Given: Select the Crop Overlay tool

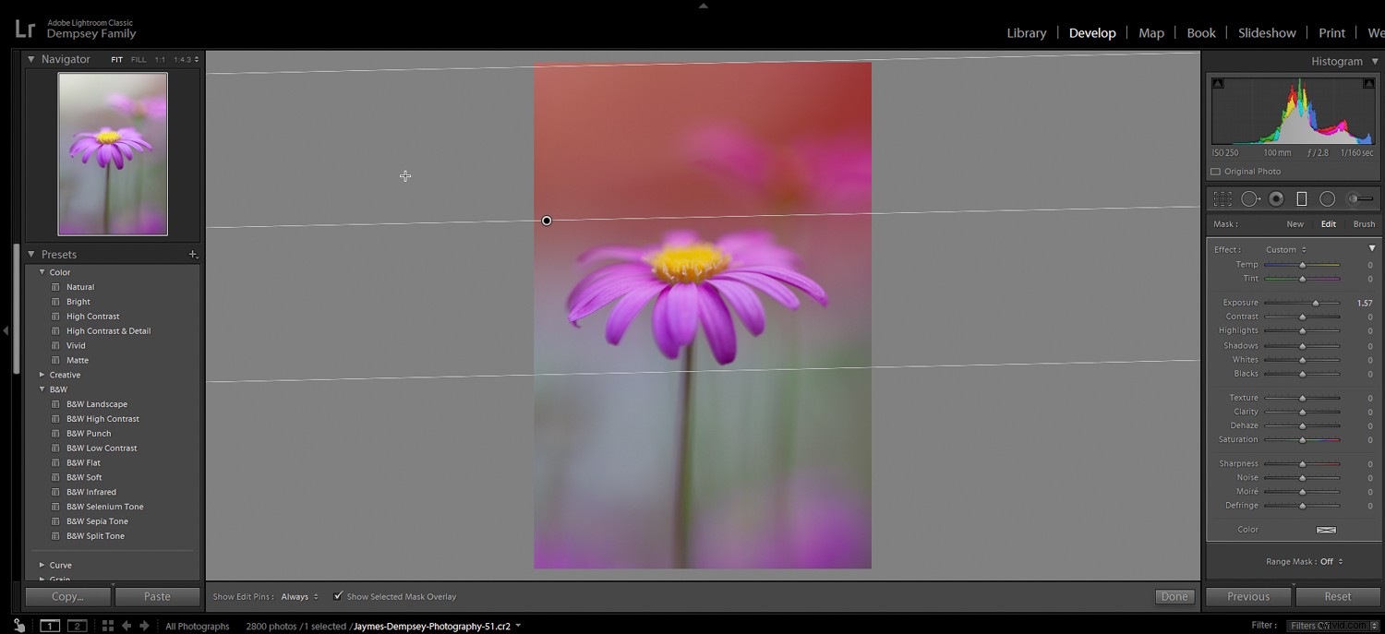Looking at the screenshot, I should (x=1222, y=197).
